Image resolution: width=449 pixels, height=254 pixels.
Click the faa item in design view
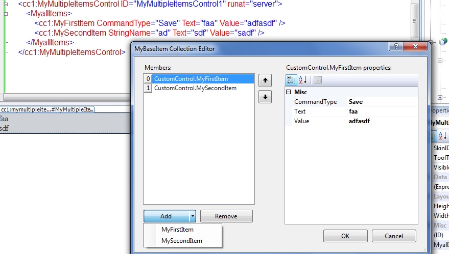point(4,119)
